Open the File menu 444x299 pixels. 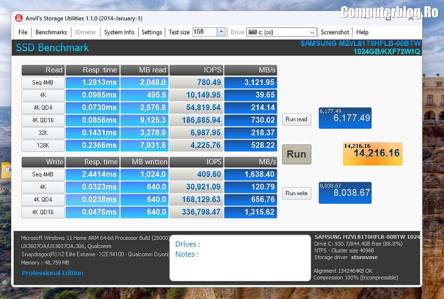coord(23,32)
